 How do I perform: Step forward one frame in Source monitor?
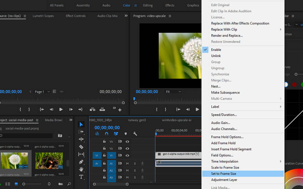pyautogui.click(x=71, y=109)
